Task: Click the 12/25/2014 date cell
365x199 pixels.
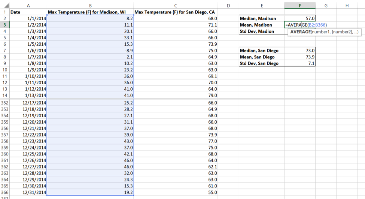Action: tap(28, 154)
